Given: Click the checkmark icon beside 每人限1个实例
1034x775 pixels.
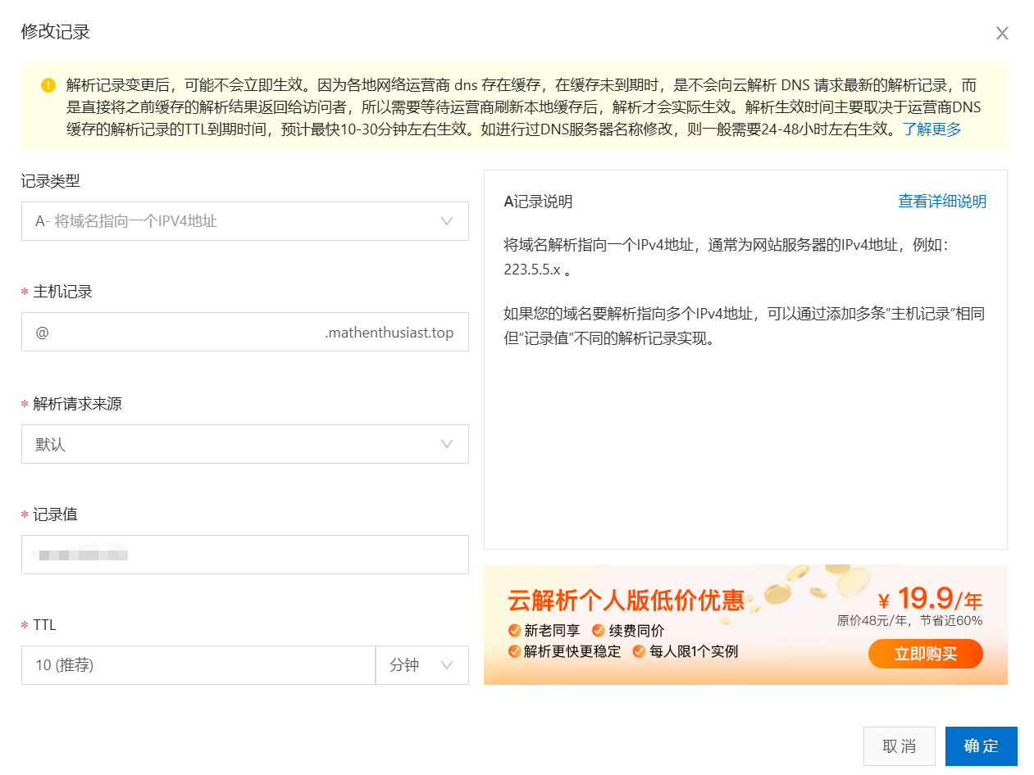Looking at the screenshot, I should click(x=639, y=652).
